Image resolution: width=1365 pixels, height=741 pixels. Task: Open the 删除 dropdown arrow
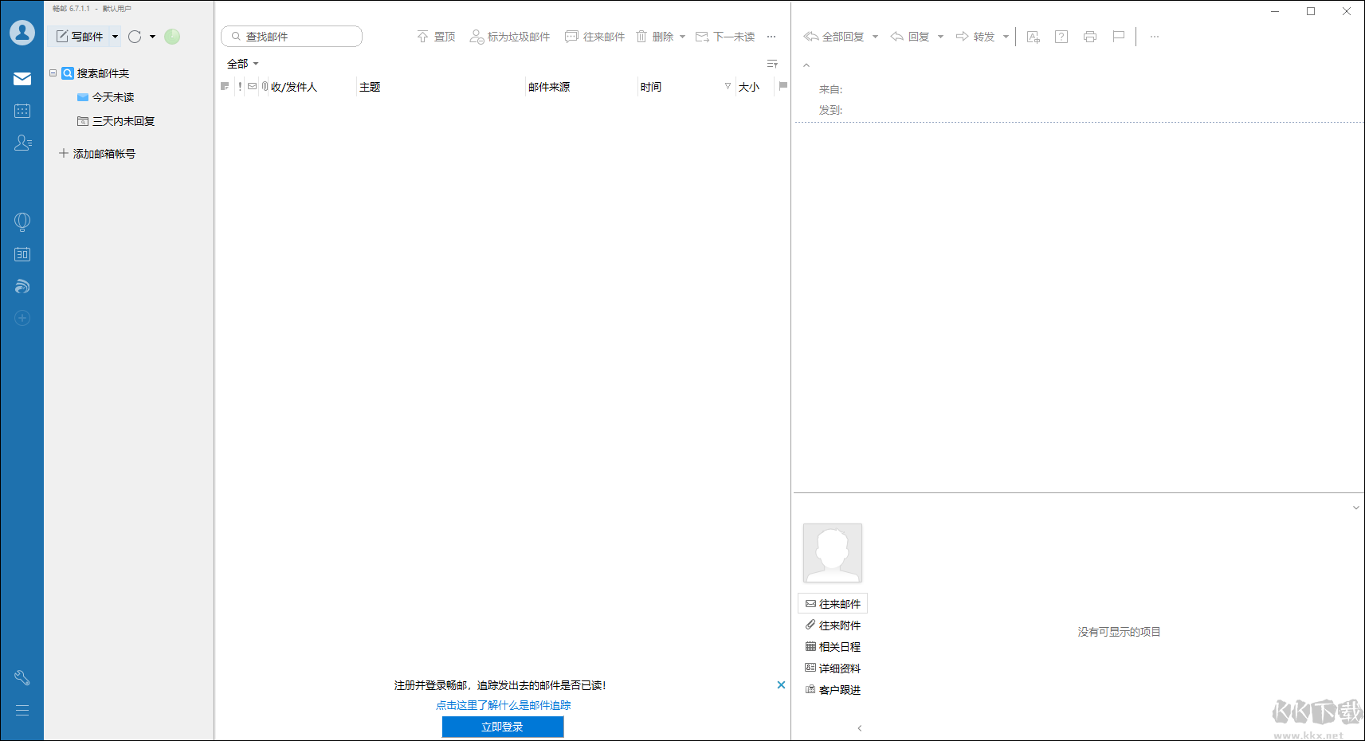point(682,37)
